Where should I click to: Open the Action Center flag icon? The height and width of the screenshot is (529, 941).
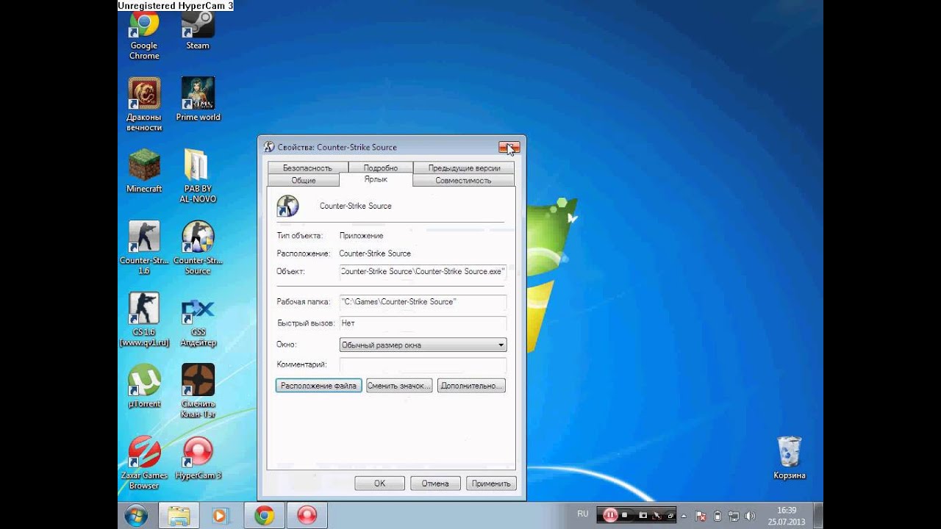tap(701, 516)
